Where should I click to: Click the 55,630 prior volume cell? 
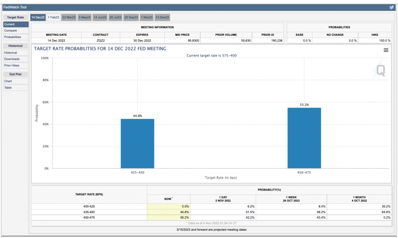pos(226,40)
